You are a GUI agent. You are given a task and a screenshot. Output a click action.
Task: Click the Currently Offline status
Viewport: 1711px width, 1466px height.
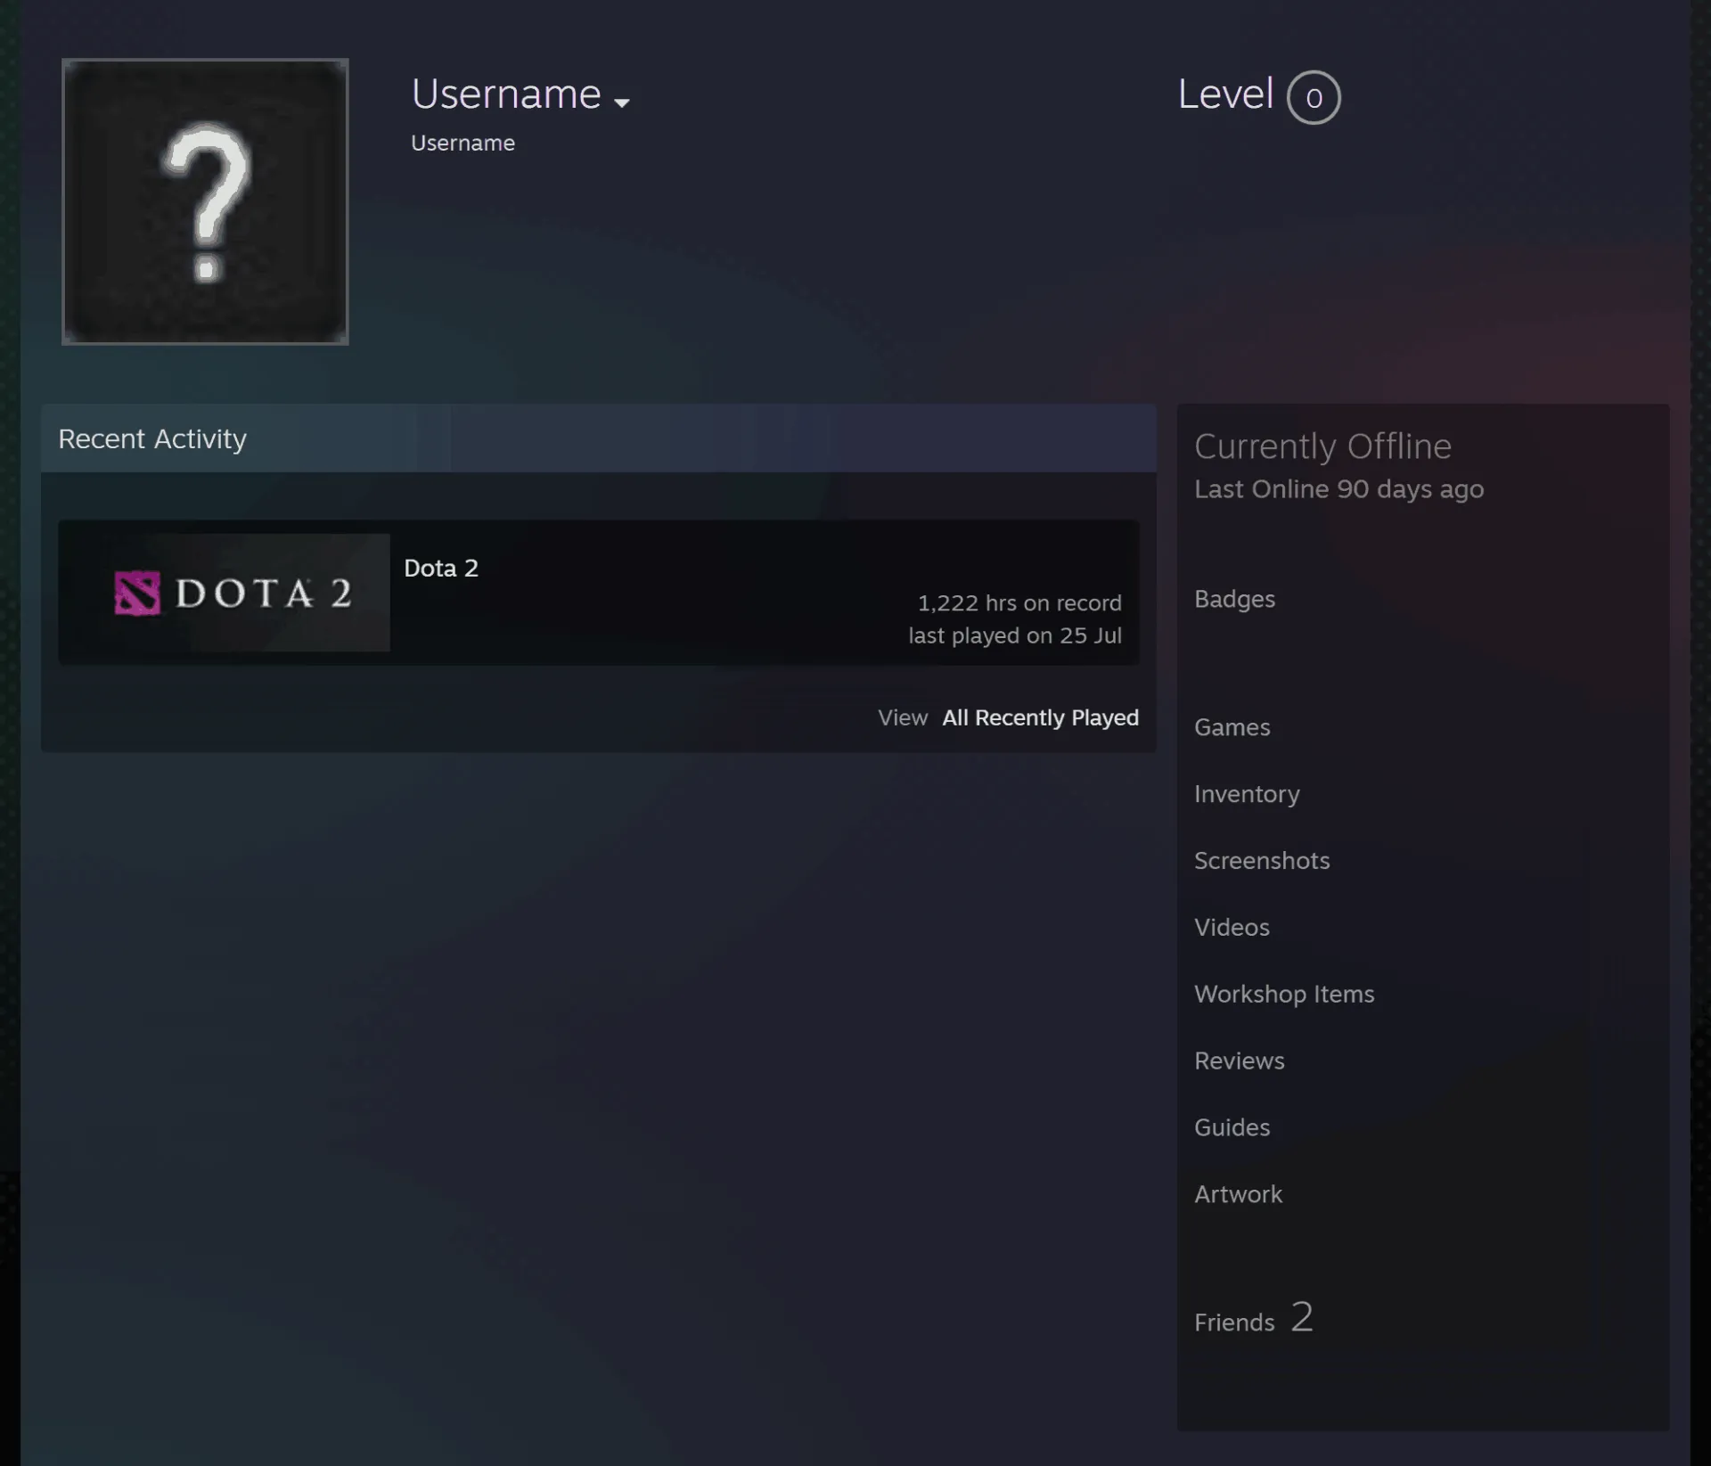pos(1322,446)
